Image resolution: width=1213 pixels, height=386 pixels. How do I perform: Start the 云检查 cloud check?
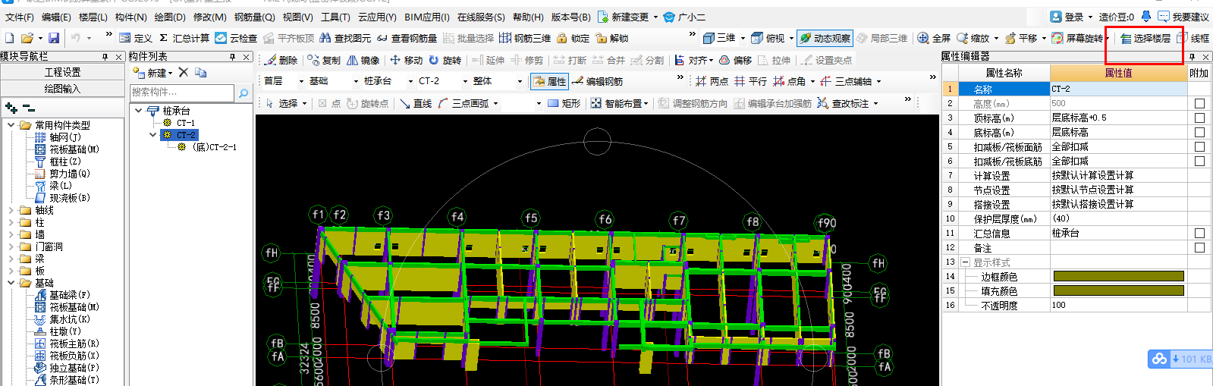(x=236, y=38)
